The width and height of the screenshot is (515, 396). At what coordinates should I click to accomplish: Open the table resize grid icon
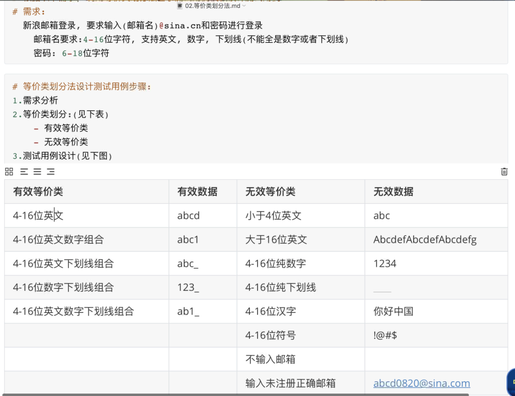point(9,172)
